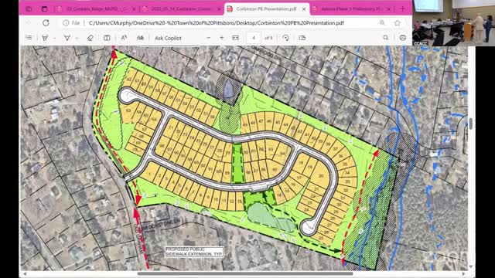The height and width of the screenshot is (278, 495).
Task: Close the Astoria Phase 1 Preliminary tab
Action: pos(389,9)
